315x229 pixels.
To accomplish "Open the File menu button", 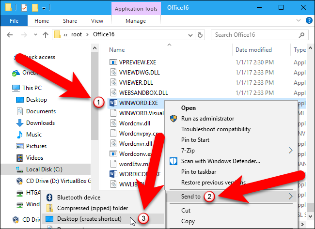I will click(x=14, y=21).
